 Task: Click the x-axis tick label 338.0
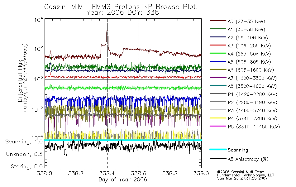[x=44, y=173]
